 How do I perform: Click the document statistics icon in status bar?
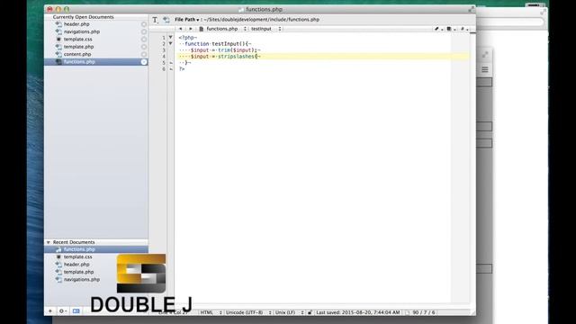(x=408, y=312)
